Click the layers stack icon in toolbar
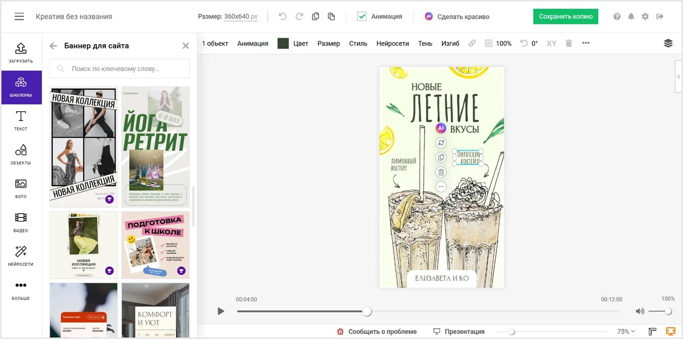The height and width of the screenshot is (339, 683). [x=668, y=43]
